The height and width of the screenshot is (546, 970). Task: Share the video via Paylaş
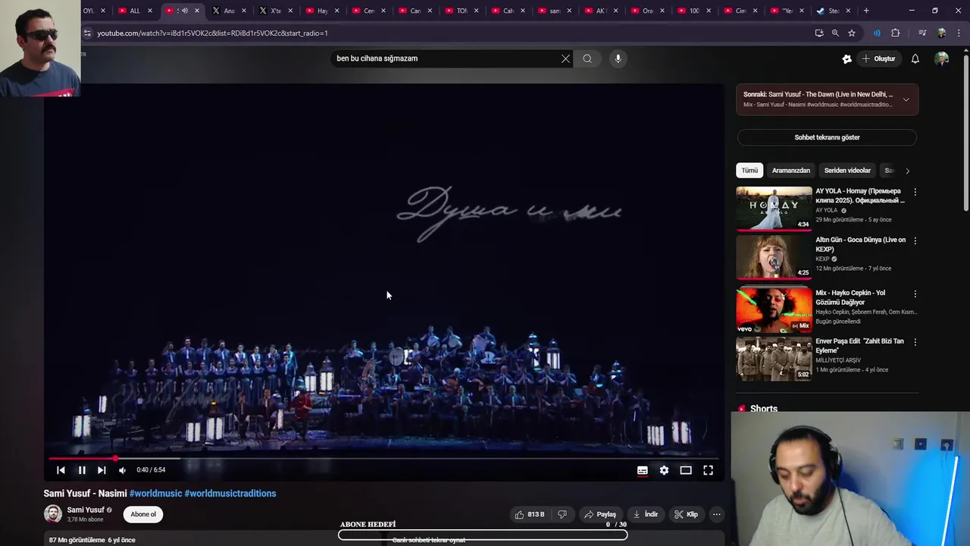click(600, 514)
